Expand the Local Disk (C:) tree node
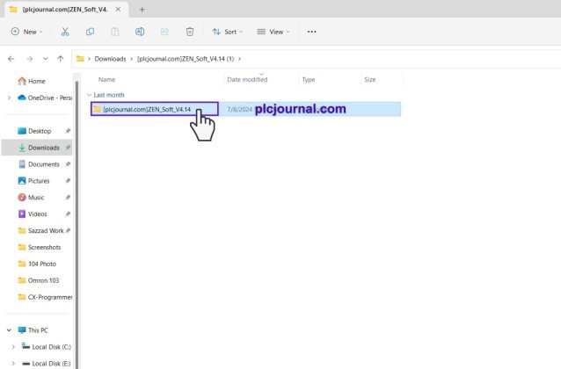Screen dimensions: 561x369 pyautogui.click(x=13, y=347)
